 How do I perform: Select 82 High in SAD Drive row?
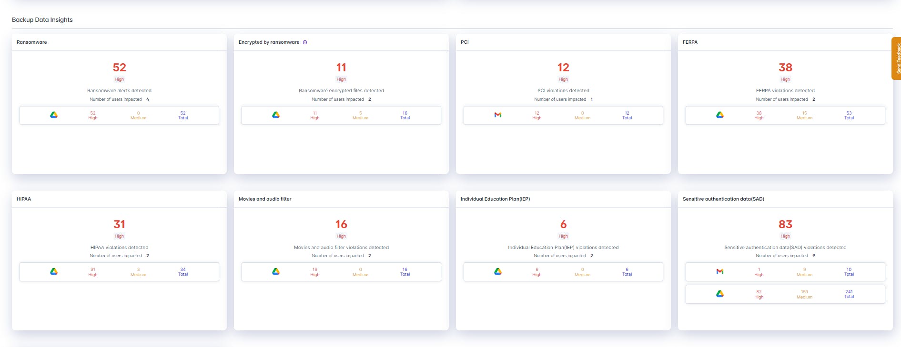(759, 294)
